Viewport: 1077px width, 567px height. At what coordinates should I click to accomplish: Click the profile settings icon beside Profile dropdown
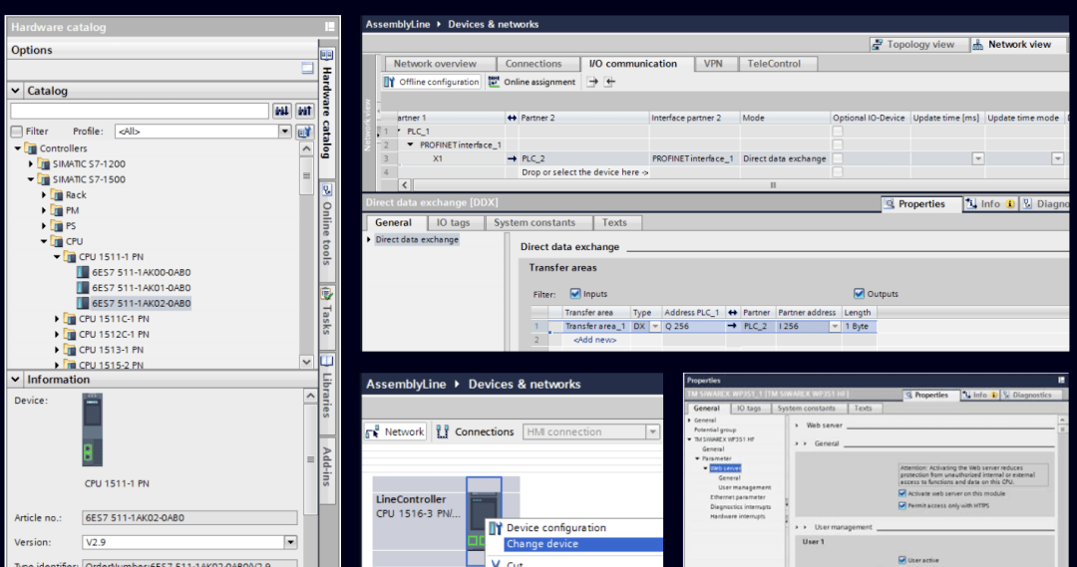304,132
